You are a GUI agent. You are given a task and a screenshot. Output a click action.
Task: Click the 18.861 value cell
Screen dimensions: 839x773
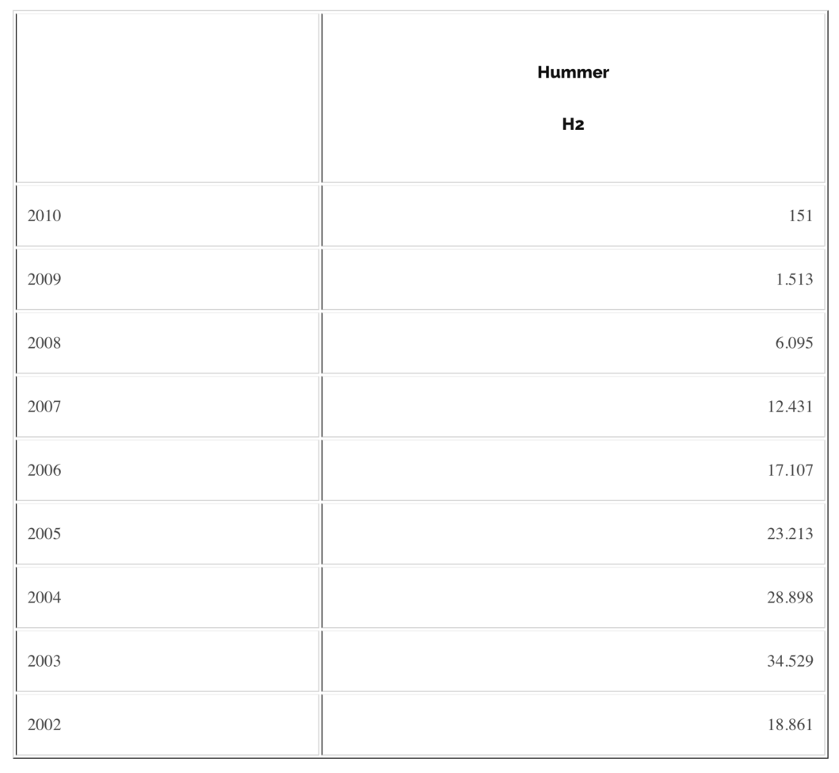click(790, 725)
